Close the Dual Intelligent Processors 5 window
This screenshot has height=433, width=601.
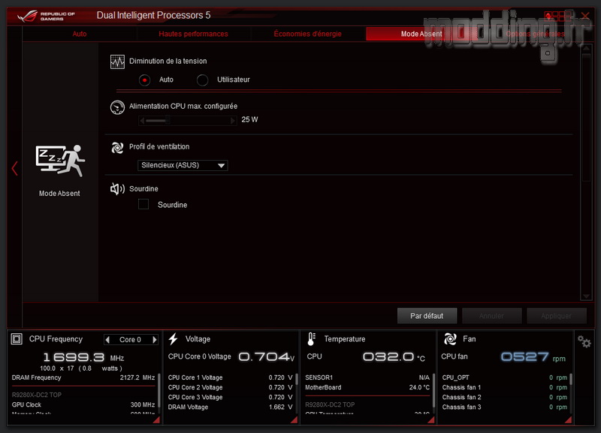(x=585, y=16)
